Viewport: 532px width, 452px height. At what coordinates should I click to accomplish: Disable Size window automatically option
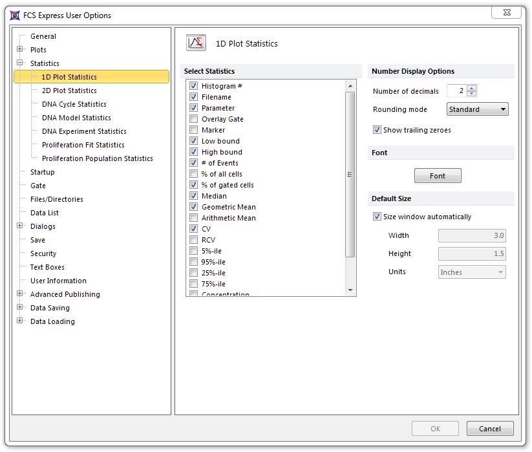click(x=378, y=217)
